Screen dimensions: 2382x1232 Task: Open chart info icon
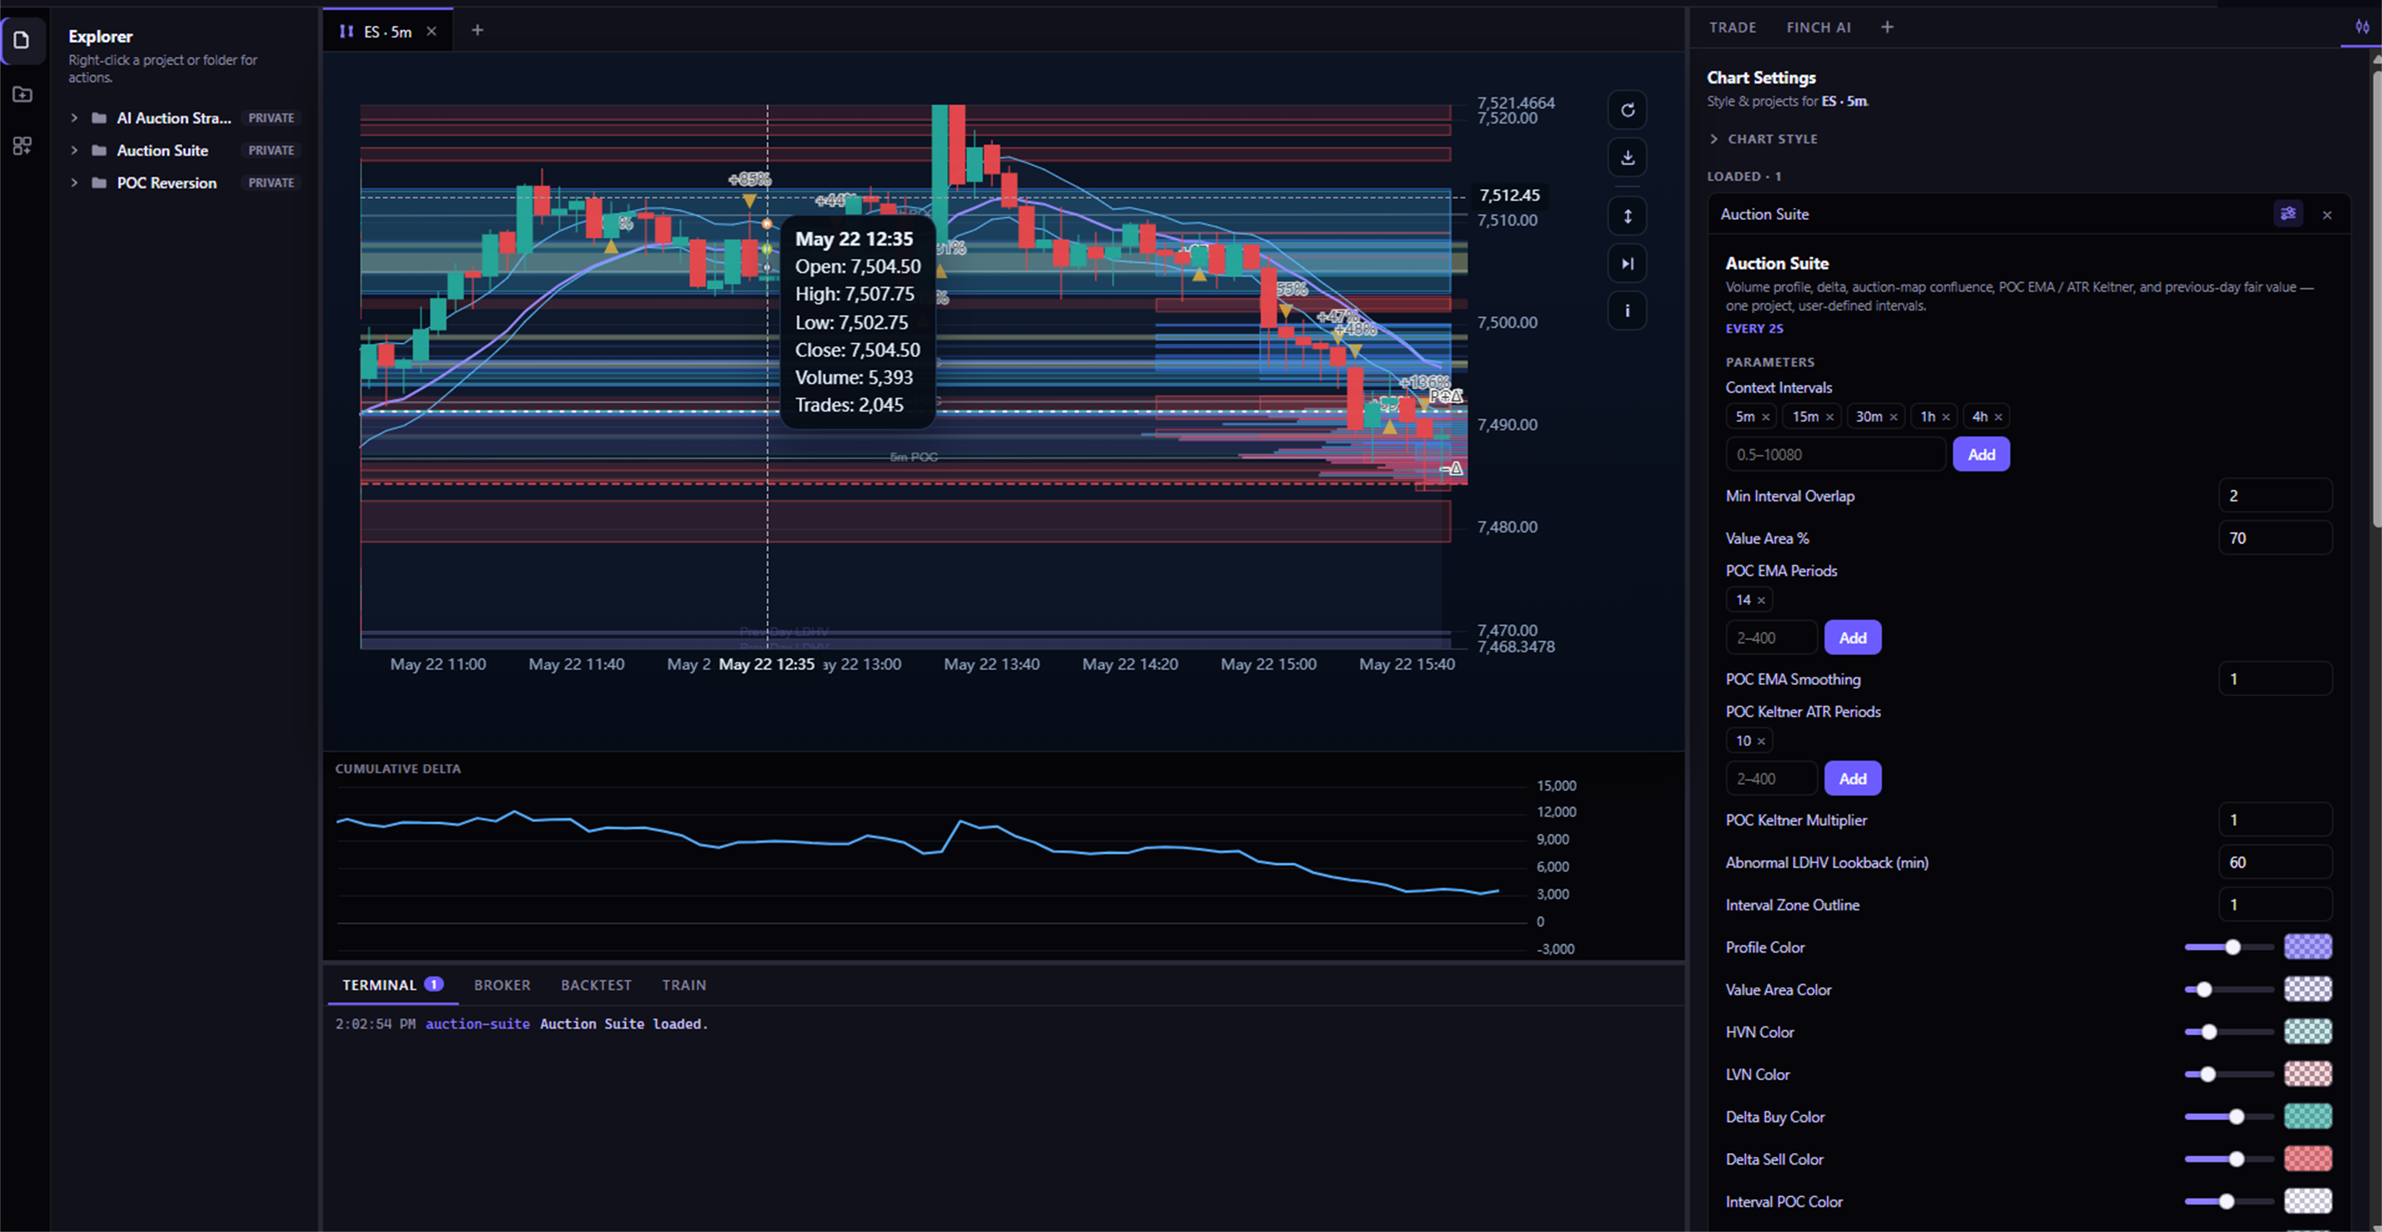pos(1627,310)
